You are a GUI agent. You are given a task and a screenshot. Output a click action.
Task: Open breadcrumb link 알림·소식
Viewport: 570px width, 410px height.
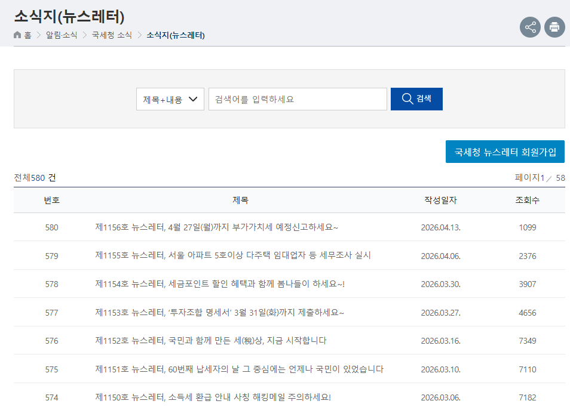coord(62,35)
